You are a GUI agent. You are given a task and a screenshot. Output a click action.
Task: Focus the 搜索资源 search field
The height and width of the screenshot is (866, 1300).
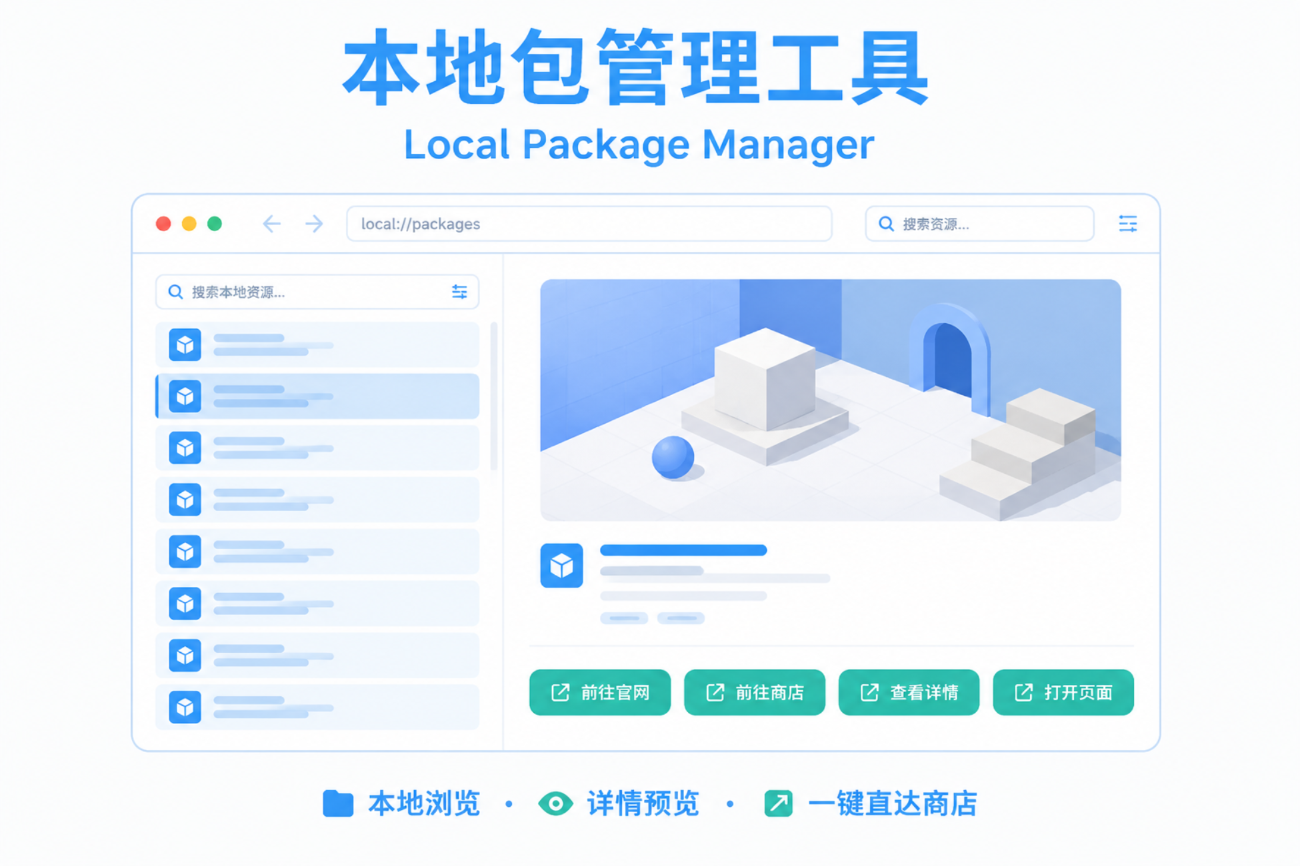click(979, 224)
